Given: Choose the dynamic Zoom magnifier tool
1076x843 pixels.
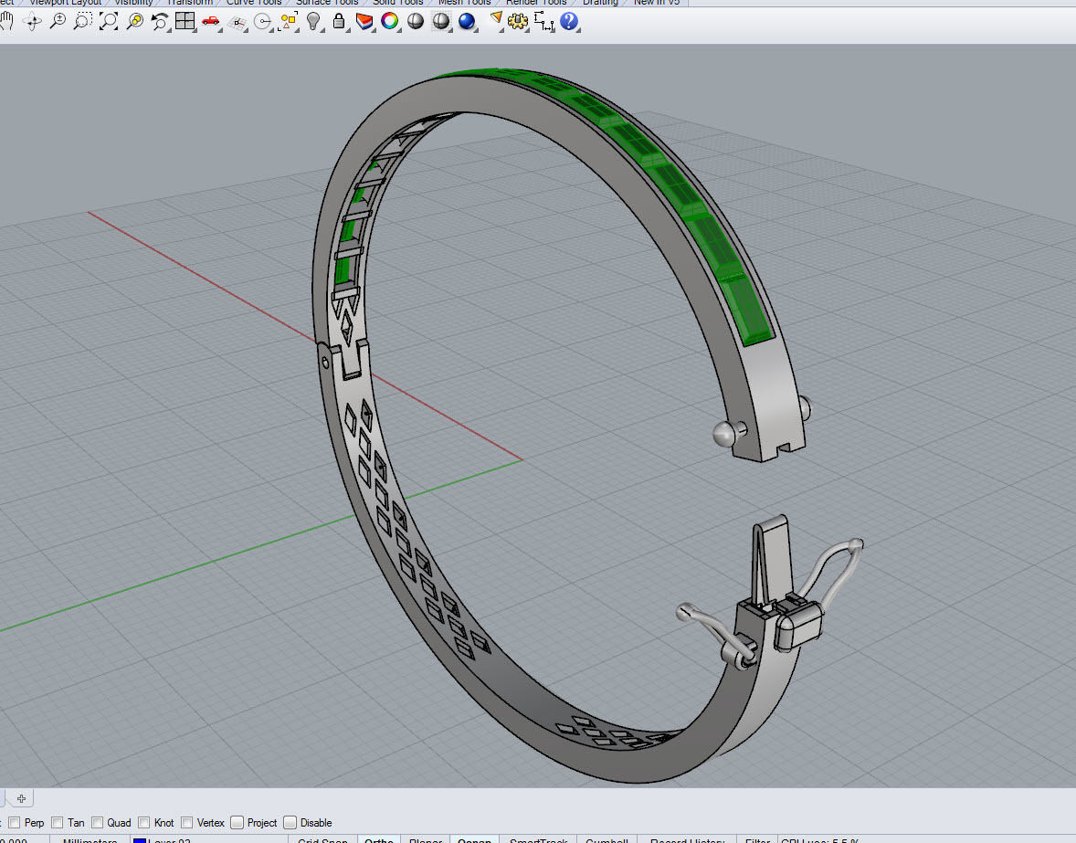Looking at the screenshot, I should (x=58, y=21).
